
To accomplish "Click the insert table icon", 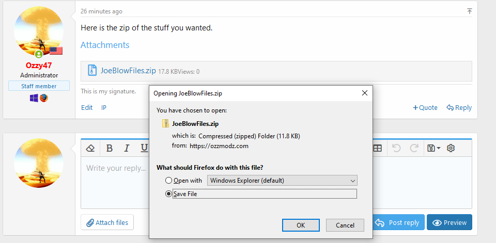I will point(378,148).
